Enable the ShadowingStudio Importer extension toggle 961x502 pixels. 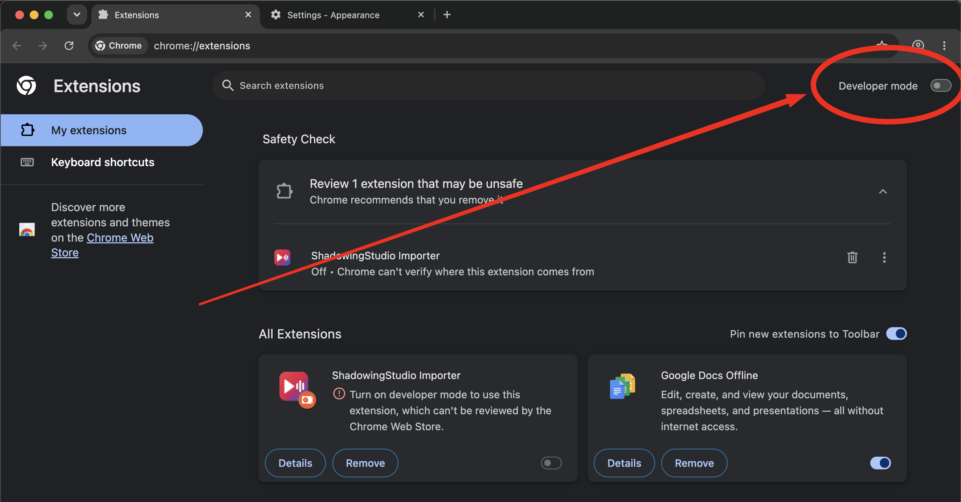[x=551, y=463]
